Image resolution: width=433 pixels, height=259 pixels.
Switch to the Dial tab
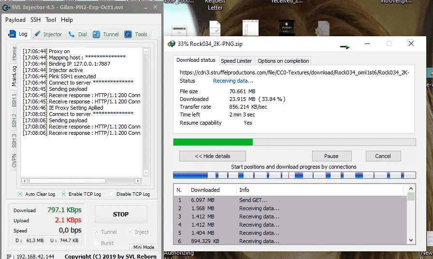pyautogui.click(x=78, y=34)
